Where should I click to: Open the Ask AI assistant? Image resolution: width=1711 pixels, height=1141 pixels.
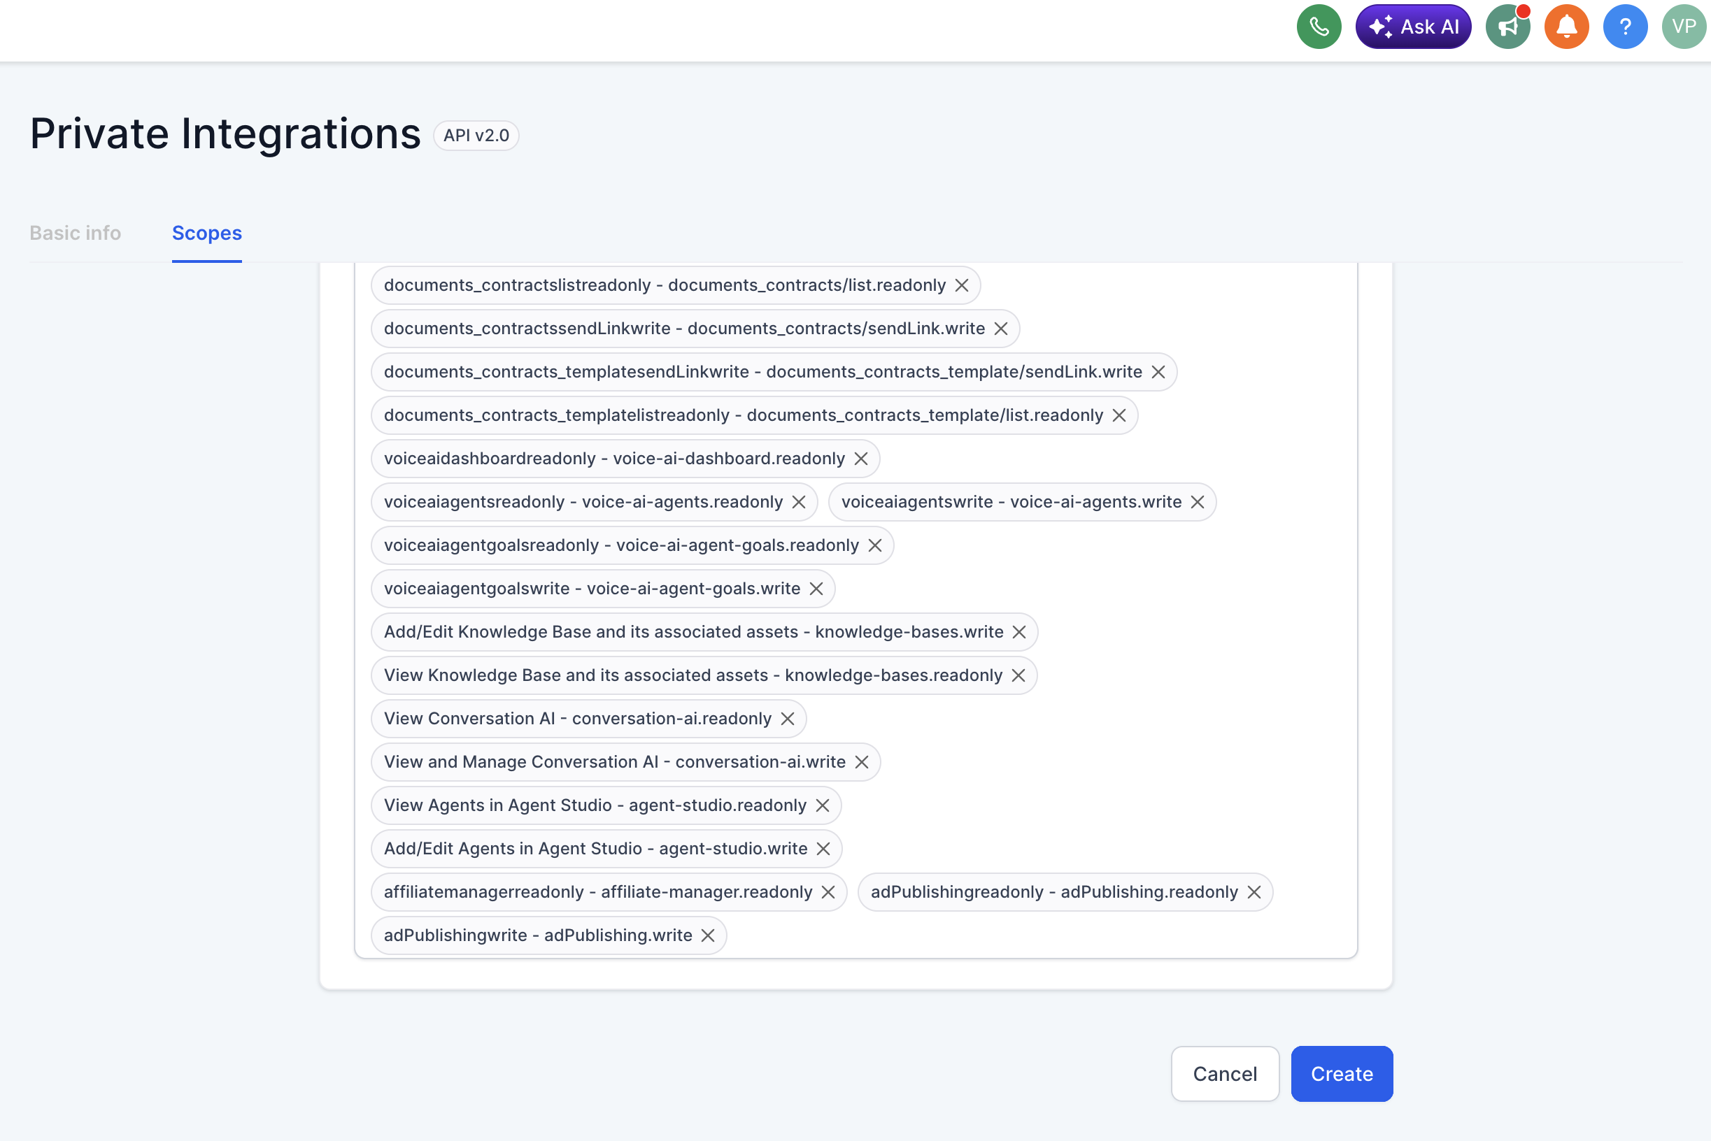click(x=1412, y=27)
